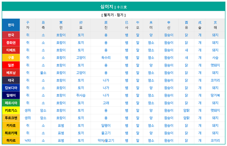This screenshot has height=146, width=227.
Task: Open 생쥐 link in 키르기스 row
Action: pos(28,110)
